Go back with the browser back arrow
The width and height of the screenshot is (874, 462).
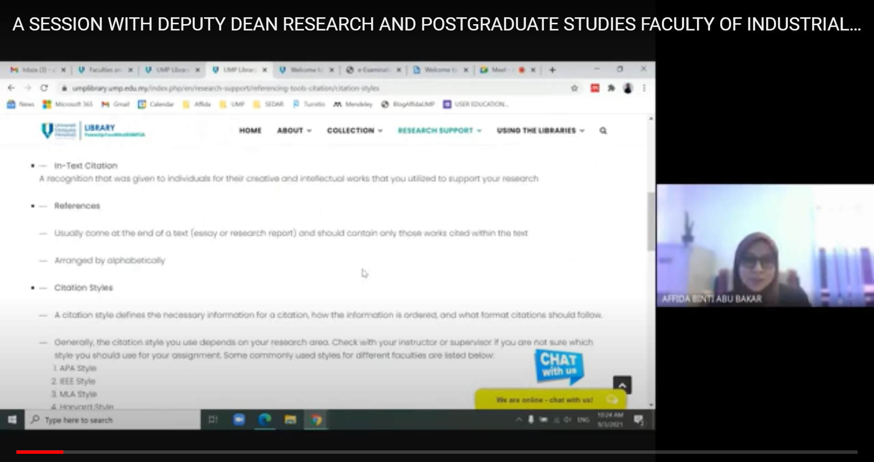click(11, 88)
